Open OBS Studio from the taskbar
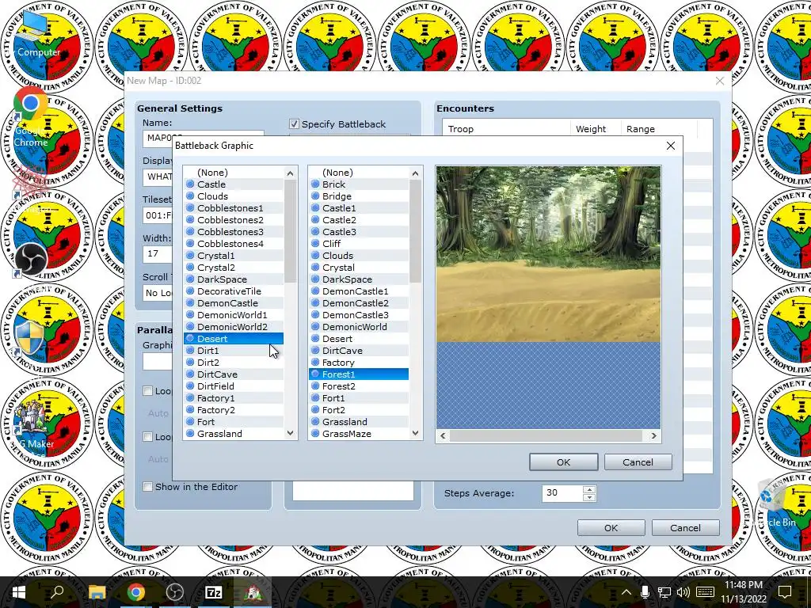 [175, 592]
